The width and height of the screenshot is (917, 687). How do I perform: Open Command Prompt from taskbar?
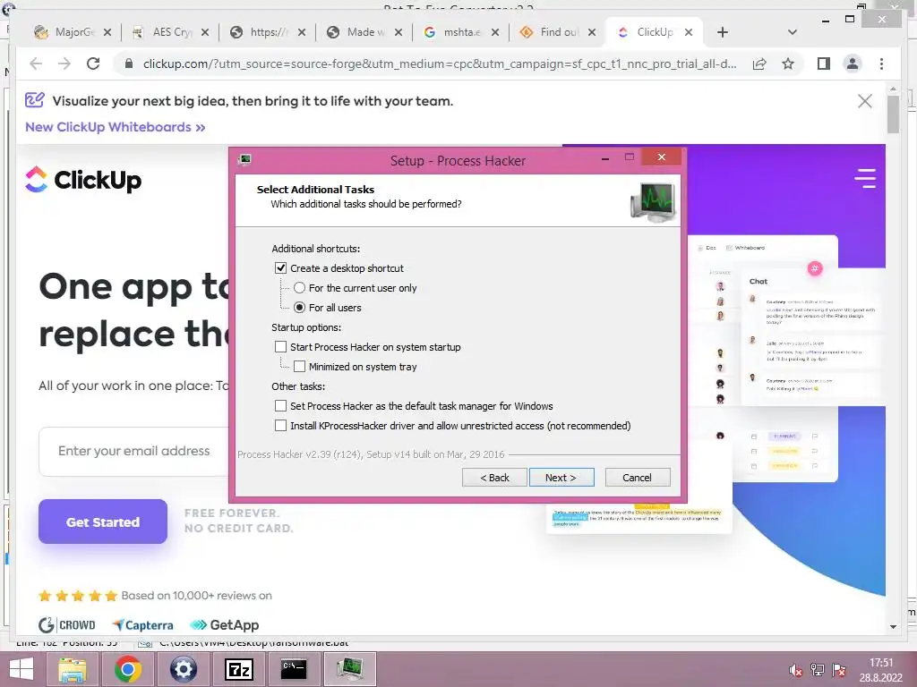pyautogui.click(x=294, y=669)
